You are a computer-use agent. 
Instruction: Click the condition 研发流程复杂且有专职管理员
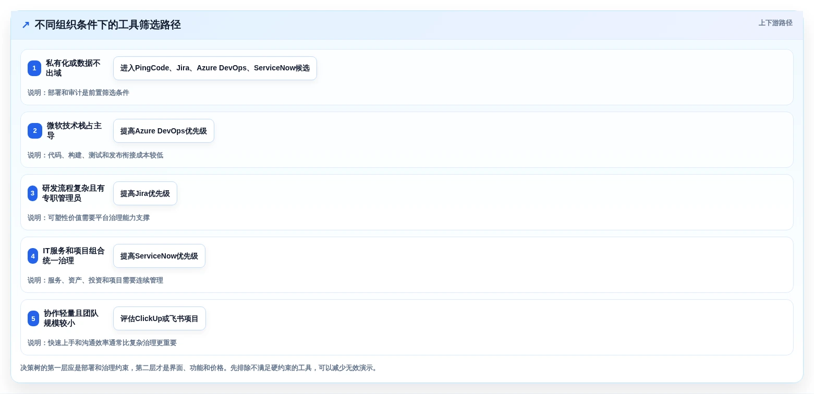point(74,193)
